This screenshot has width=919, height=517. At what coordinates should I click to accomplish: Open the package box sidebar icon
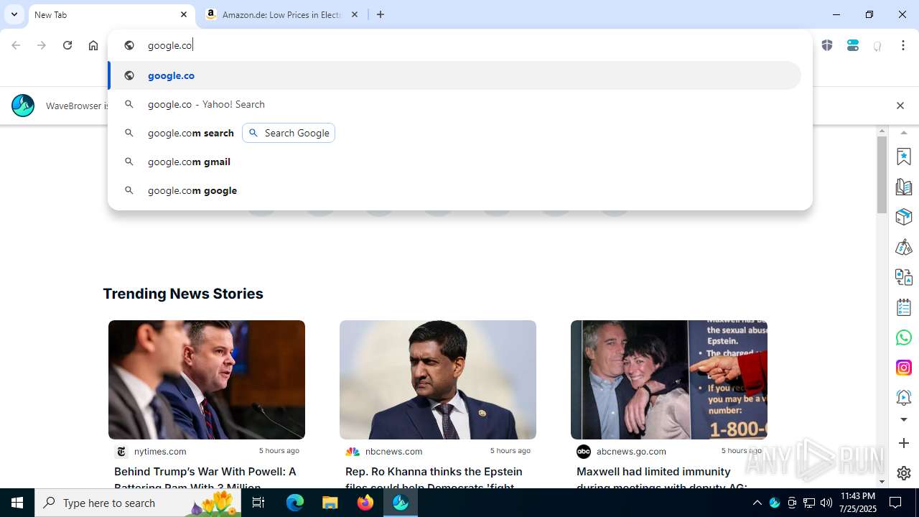904,217
